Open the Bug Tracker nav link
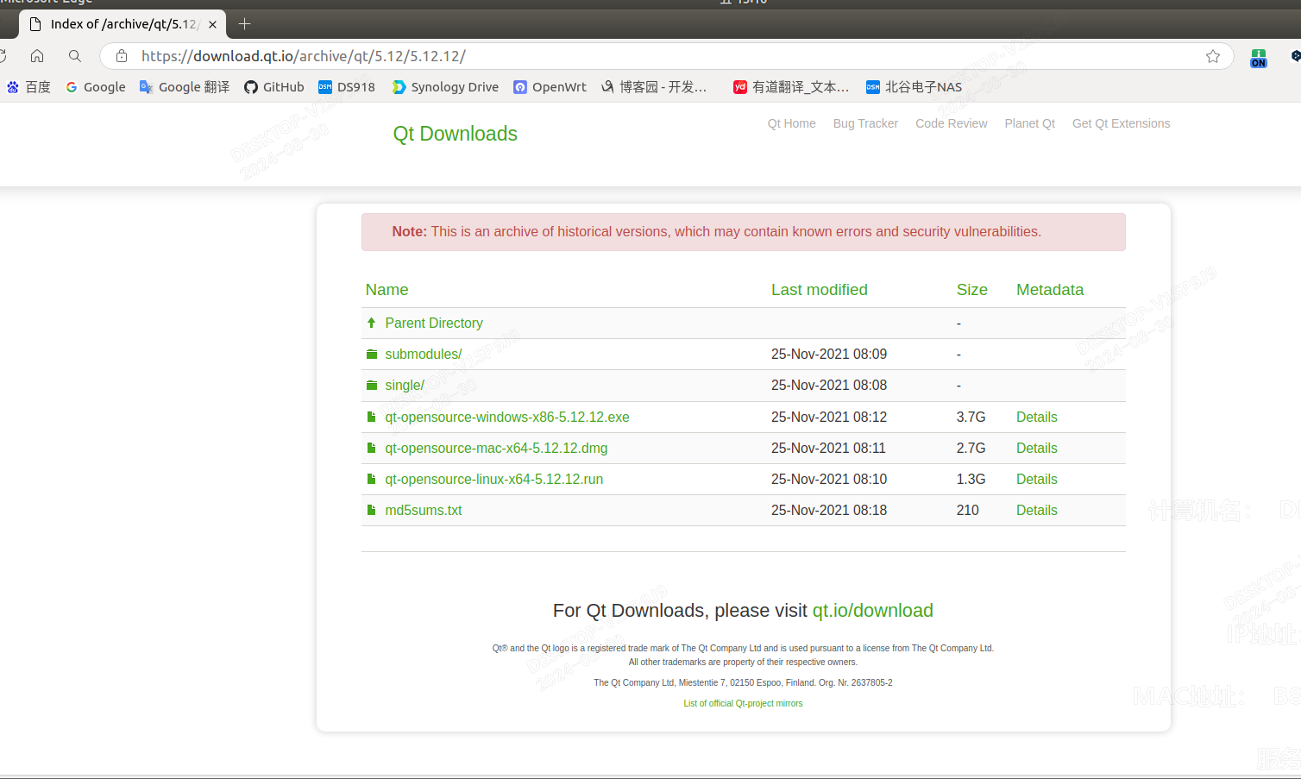This screenshot has width=1301, height=779. point(865,123)
